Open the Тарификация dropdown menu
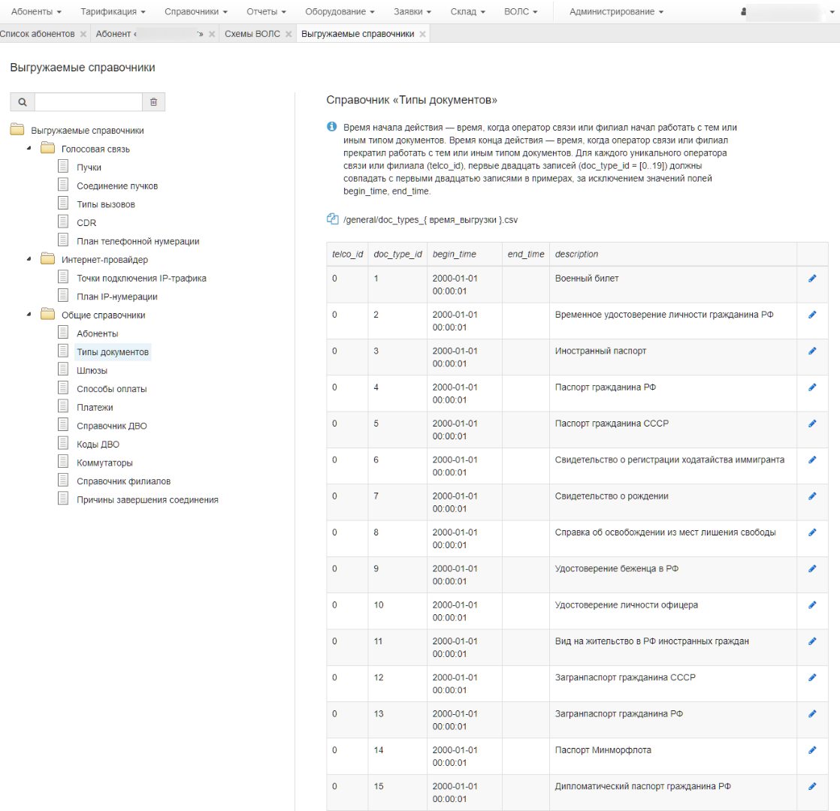 (x=113, y=12)
